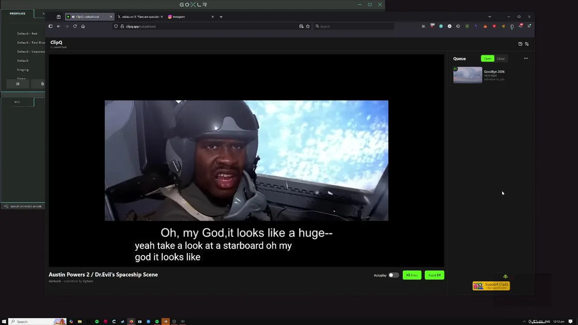This screenshot has width=578, height=325.
Task: Toggle the Autoplay switch
Action: pyautogui.click(x=393, y=275)
